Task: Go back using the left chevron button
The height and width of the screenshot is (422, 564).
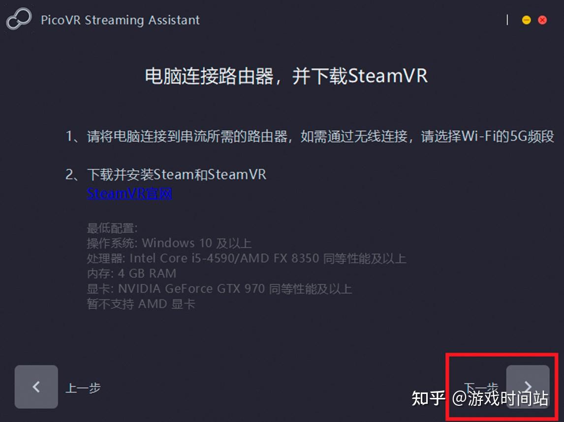Action: click(x=36, y=387)
